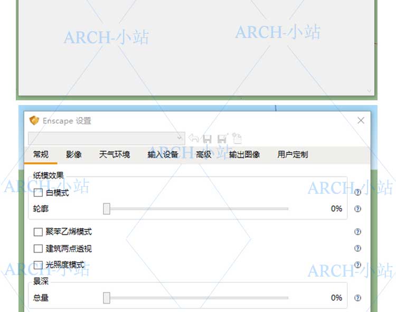Check the 建筑两点透视 option
Viewport: 396px width, 312px height.
38,249
